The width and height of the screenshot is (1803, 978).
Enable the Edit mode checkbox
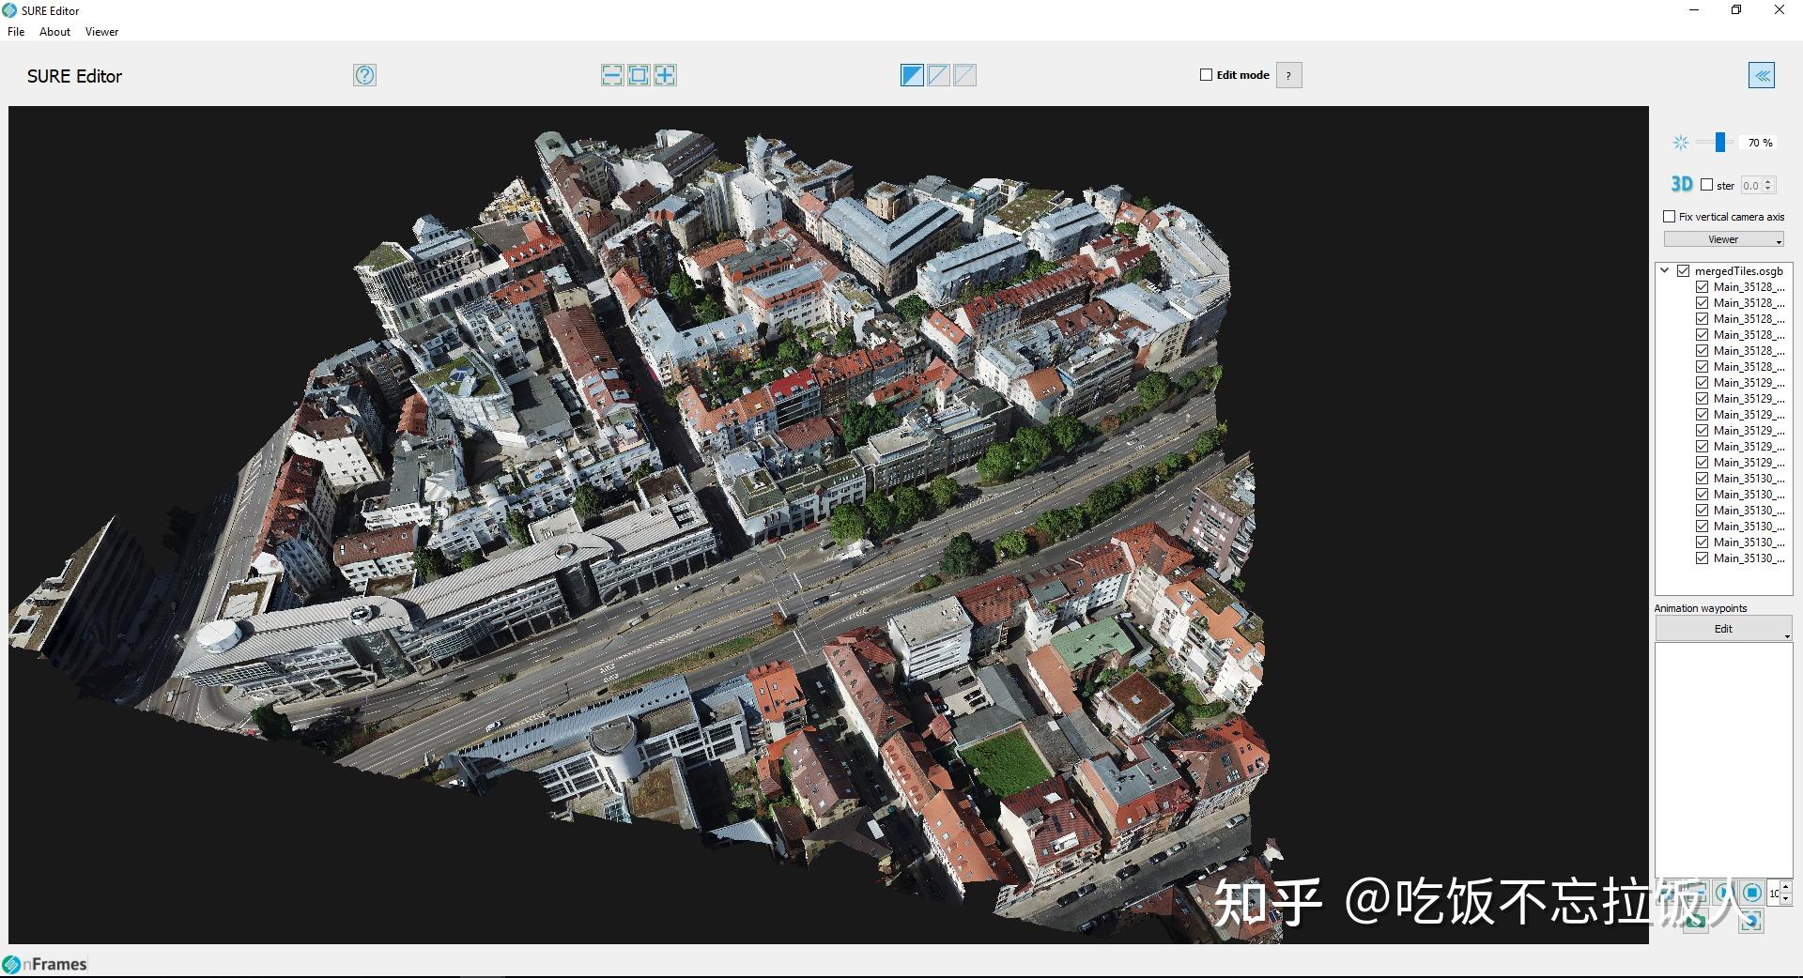pos(1207,75)
